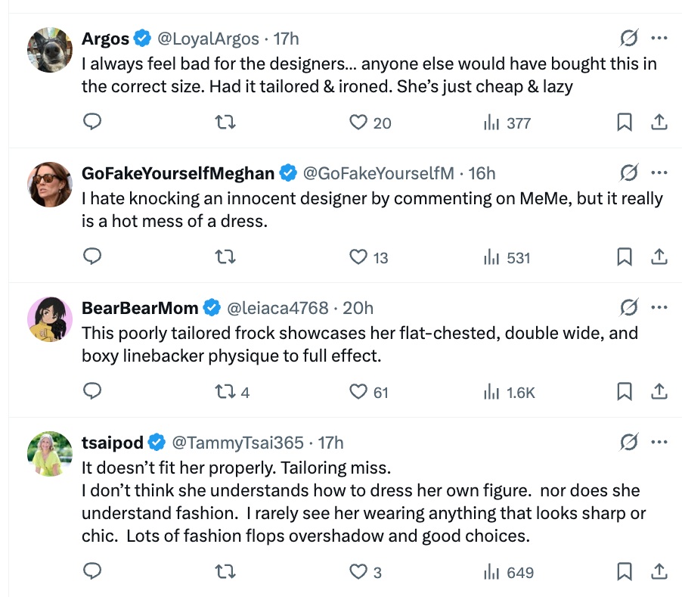Reply to Argos's tweet
682x597 pixels.
click(x=92, y=123)
